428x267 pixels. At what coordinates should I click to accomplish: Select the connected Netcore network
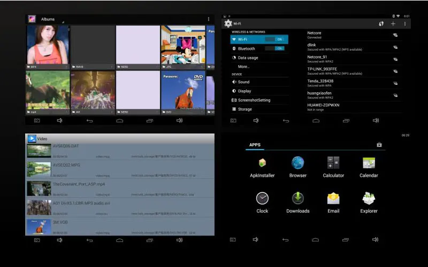(x=354, y=35)
